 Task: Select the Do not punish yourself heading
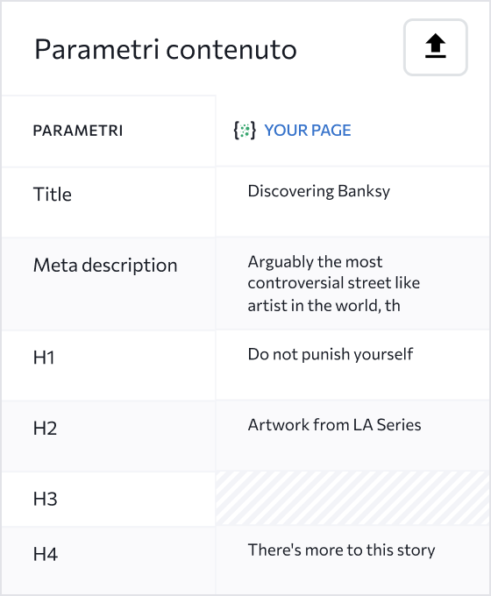(x=331, y=354)
